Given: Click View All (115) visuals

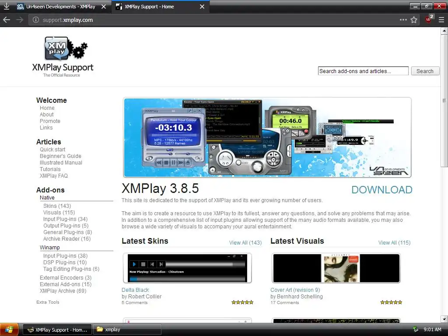Looking at the screenshot, I should point(394,242).
